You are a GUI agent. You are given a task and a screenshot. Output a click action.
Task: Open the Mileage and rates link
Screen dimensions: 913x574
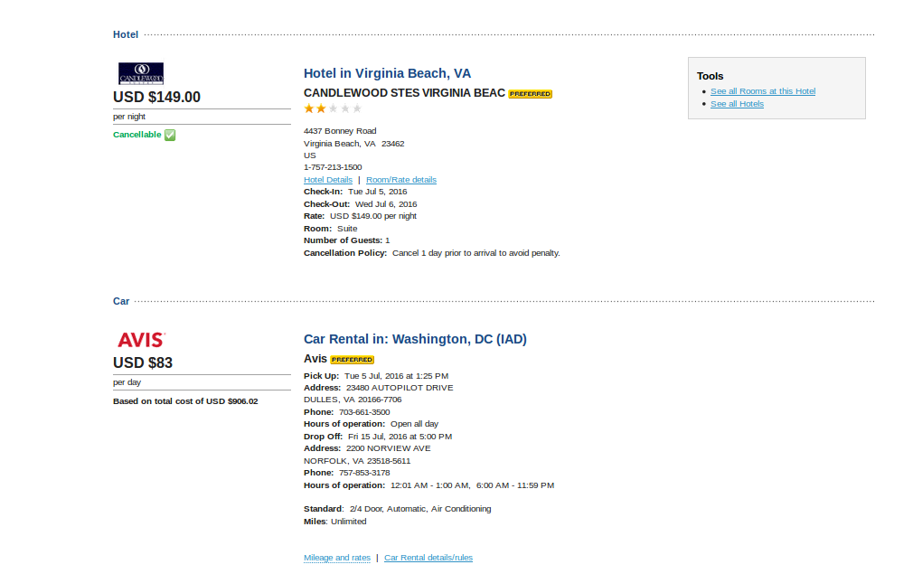pyautogui.click(x=337, y=558)
